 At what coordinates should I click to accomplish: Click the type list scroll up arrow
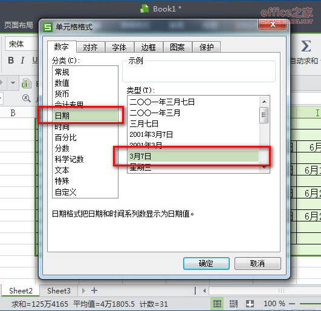pos(264,102)
